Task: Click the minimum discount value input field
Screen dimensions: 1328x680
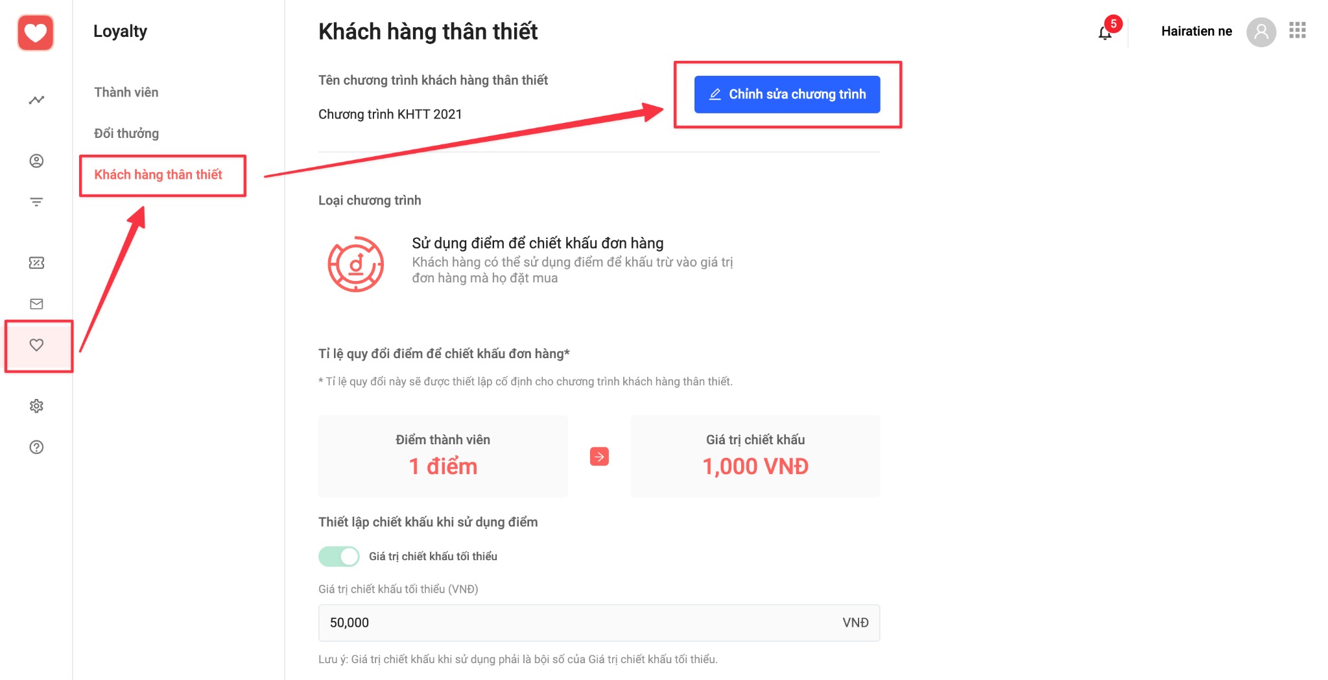Action: click(584, 622)
